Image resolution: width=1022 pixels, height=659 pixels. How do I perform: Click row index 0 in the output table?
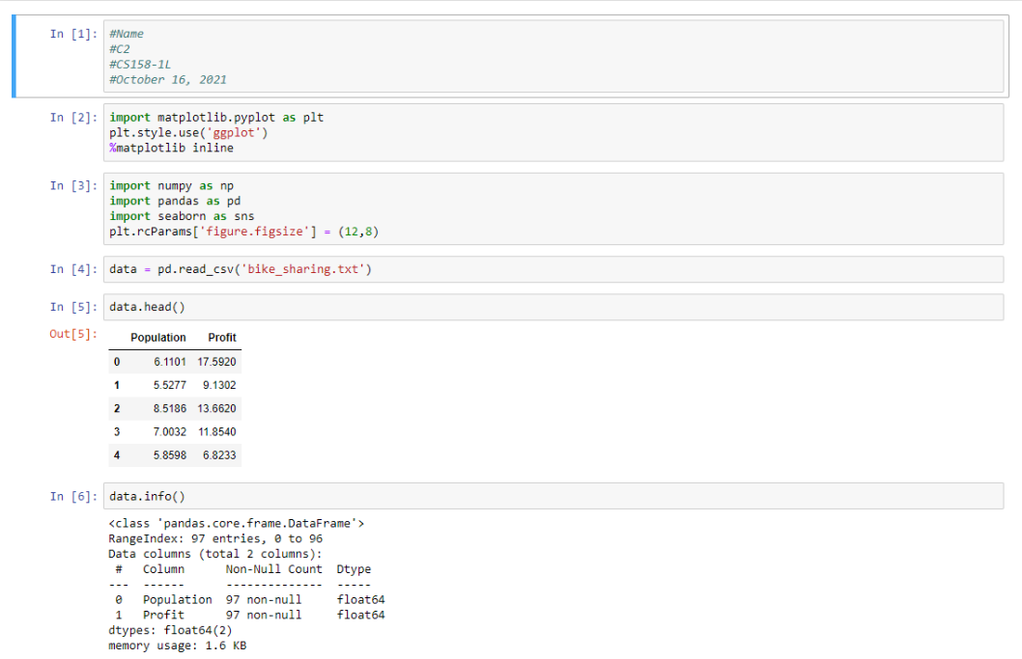117,362
